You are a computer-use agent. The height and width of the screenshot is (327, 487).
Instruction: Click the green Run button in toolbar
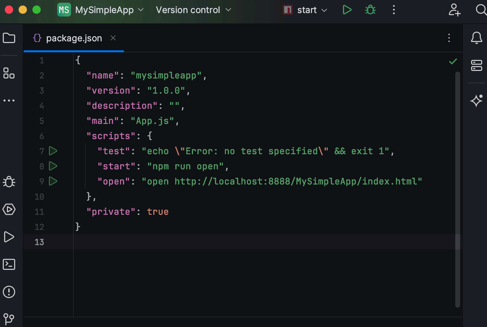coord(347,10)
